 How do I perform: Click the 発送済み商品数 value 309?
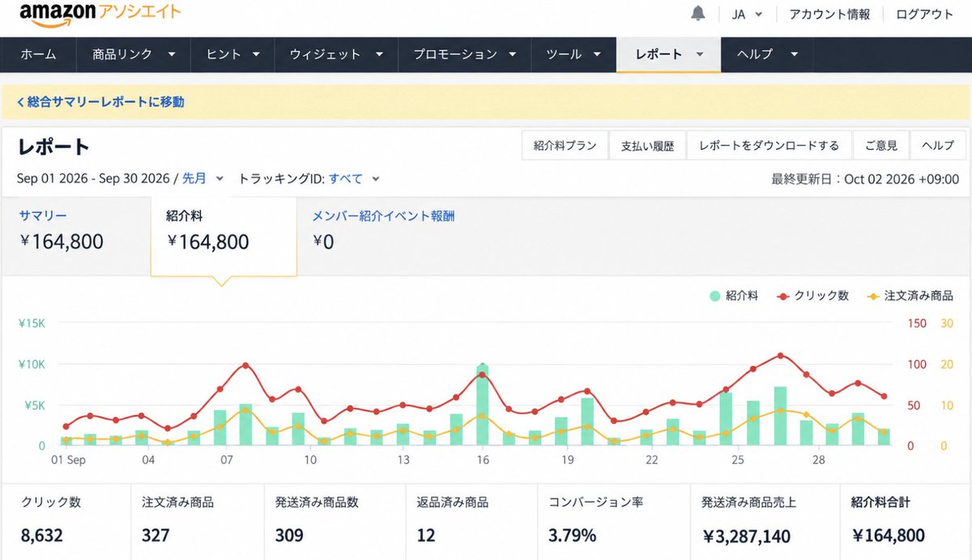(x=289, y=535)
